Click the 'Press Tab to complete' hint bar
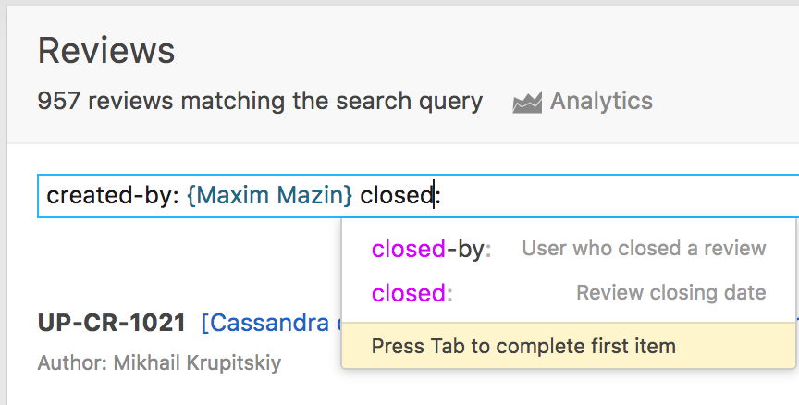This screenshot has height=405, width=799. pyautogui.click(x=569, y=346)
